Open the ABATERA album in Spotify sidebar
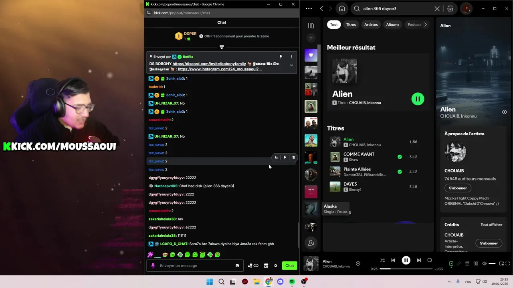The image size is (513, 288). (x=311, y=140)
